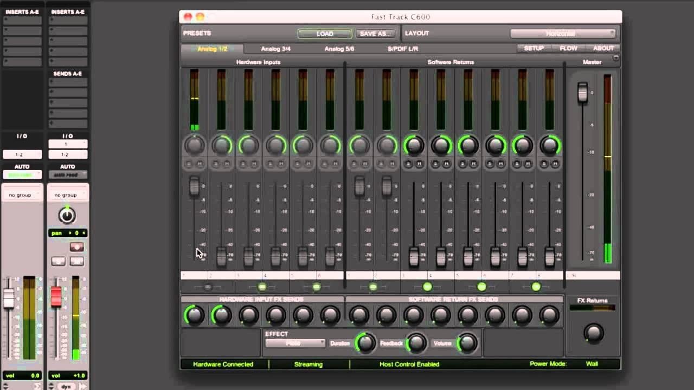694x390 pixels.
Task: Toggle stereo link for hardware inputs 1-2
Action: click(x=208, y=287)
